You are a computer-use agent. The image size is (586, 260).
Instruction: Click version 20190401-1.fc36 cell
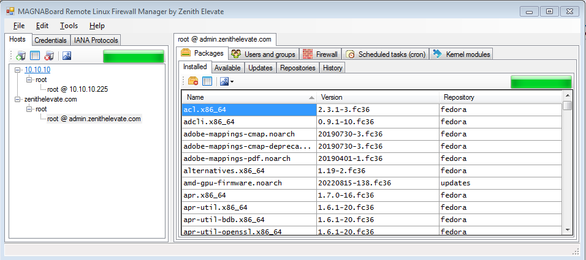tap(378, 158)
